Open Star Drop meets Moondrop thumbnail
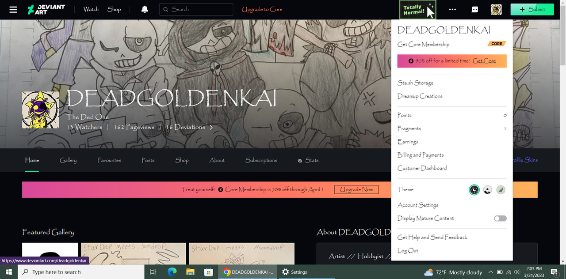 (x=241, y=254)
